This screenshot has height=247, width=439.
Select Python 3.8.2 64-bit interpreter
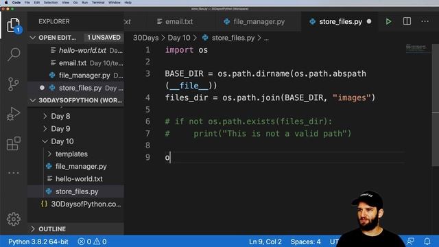coord(38,242)
